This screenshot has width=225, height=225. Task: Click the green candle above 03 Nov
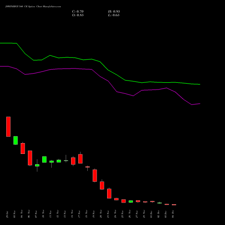coord(16,140)
